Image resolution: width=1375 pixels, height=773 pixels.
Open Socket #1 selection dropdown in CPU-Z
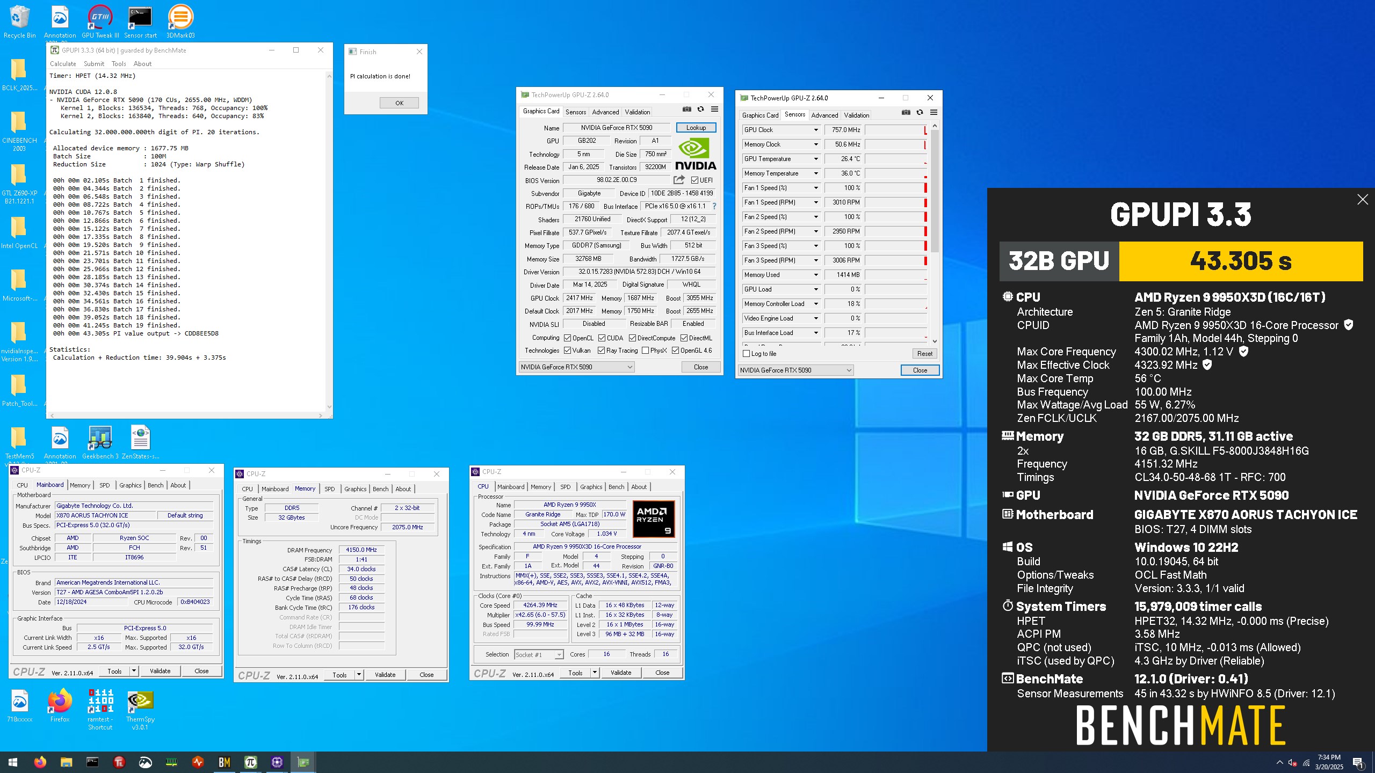[x=538, y=654]
